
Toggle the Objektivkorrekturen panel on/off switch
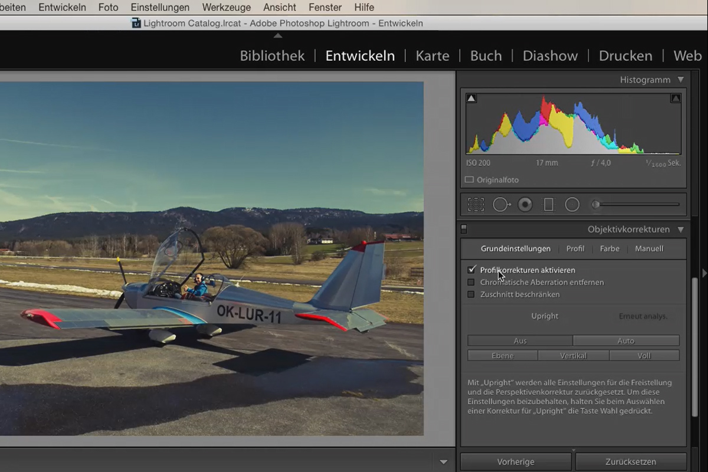464,229
